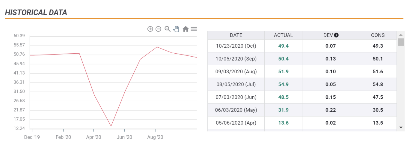Click the chart line peak near Aug '20

pos(157,47)
